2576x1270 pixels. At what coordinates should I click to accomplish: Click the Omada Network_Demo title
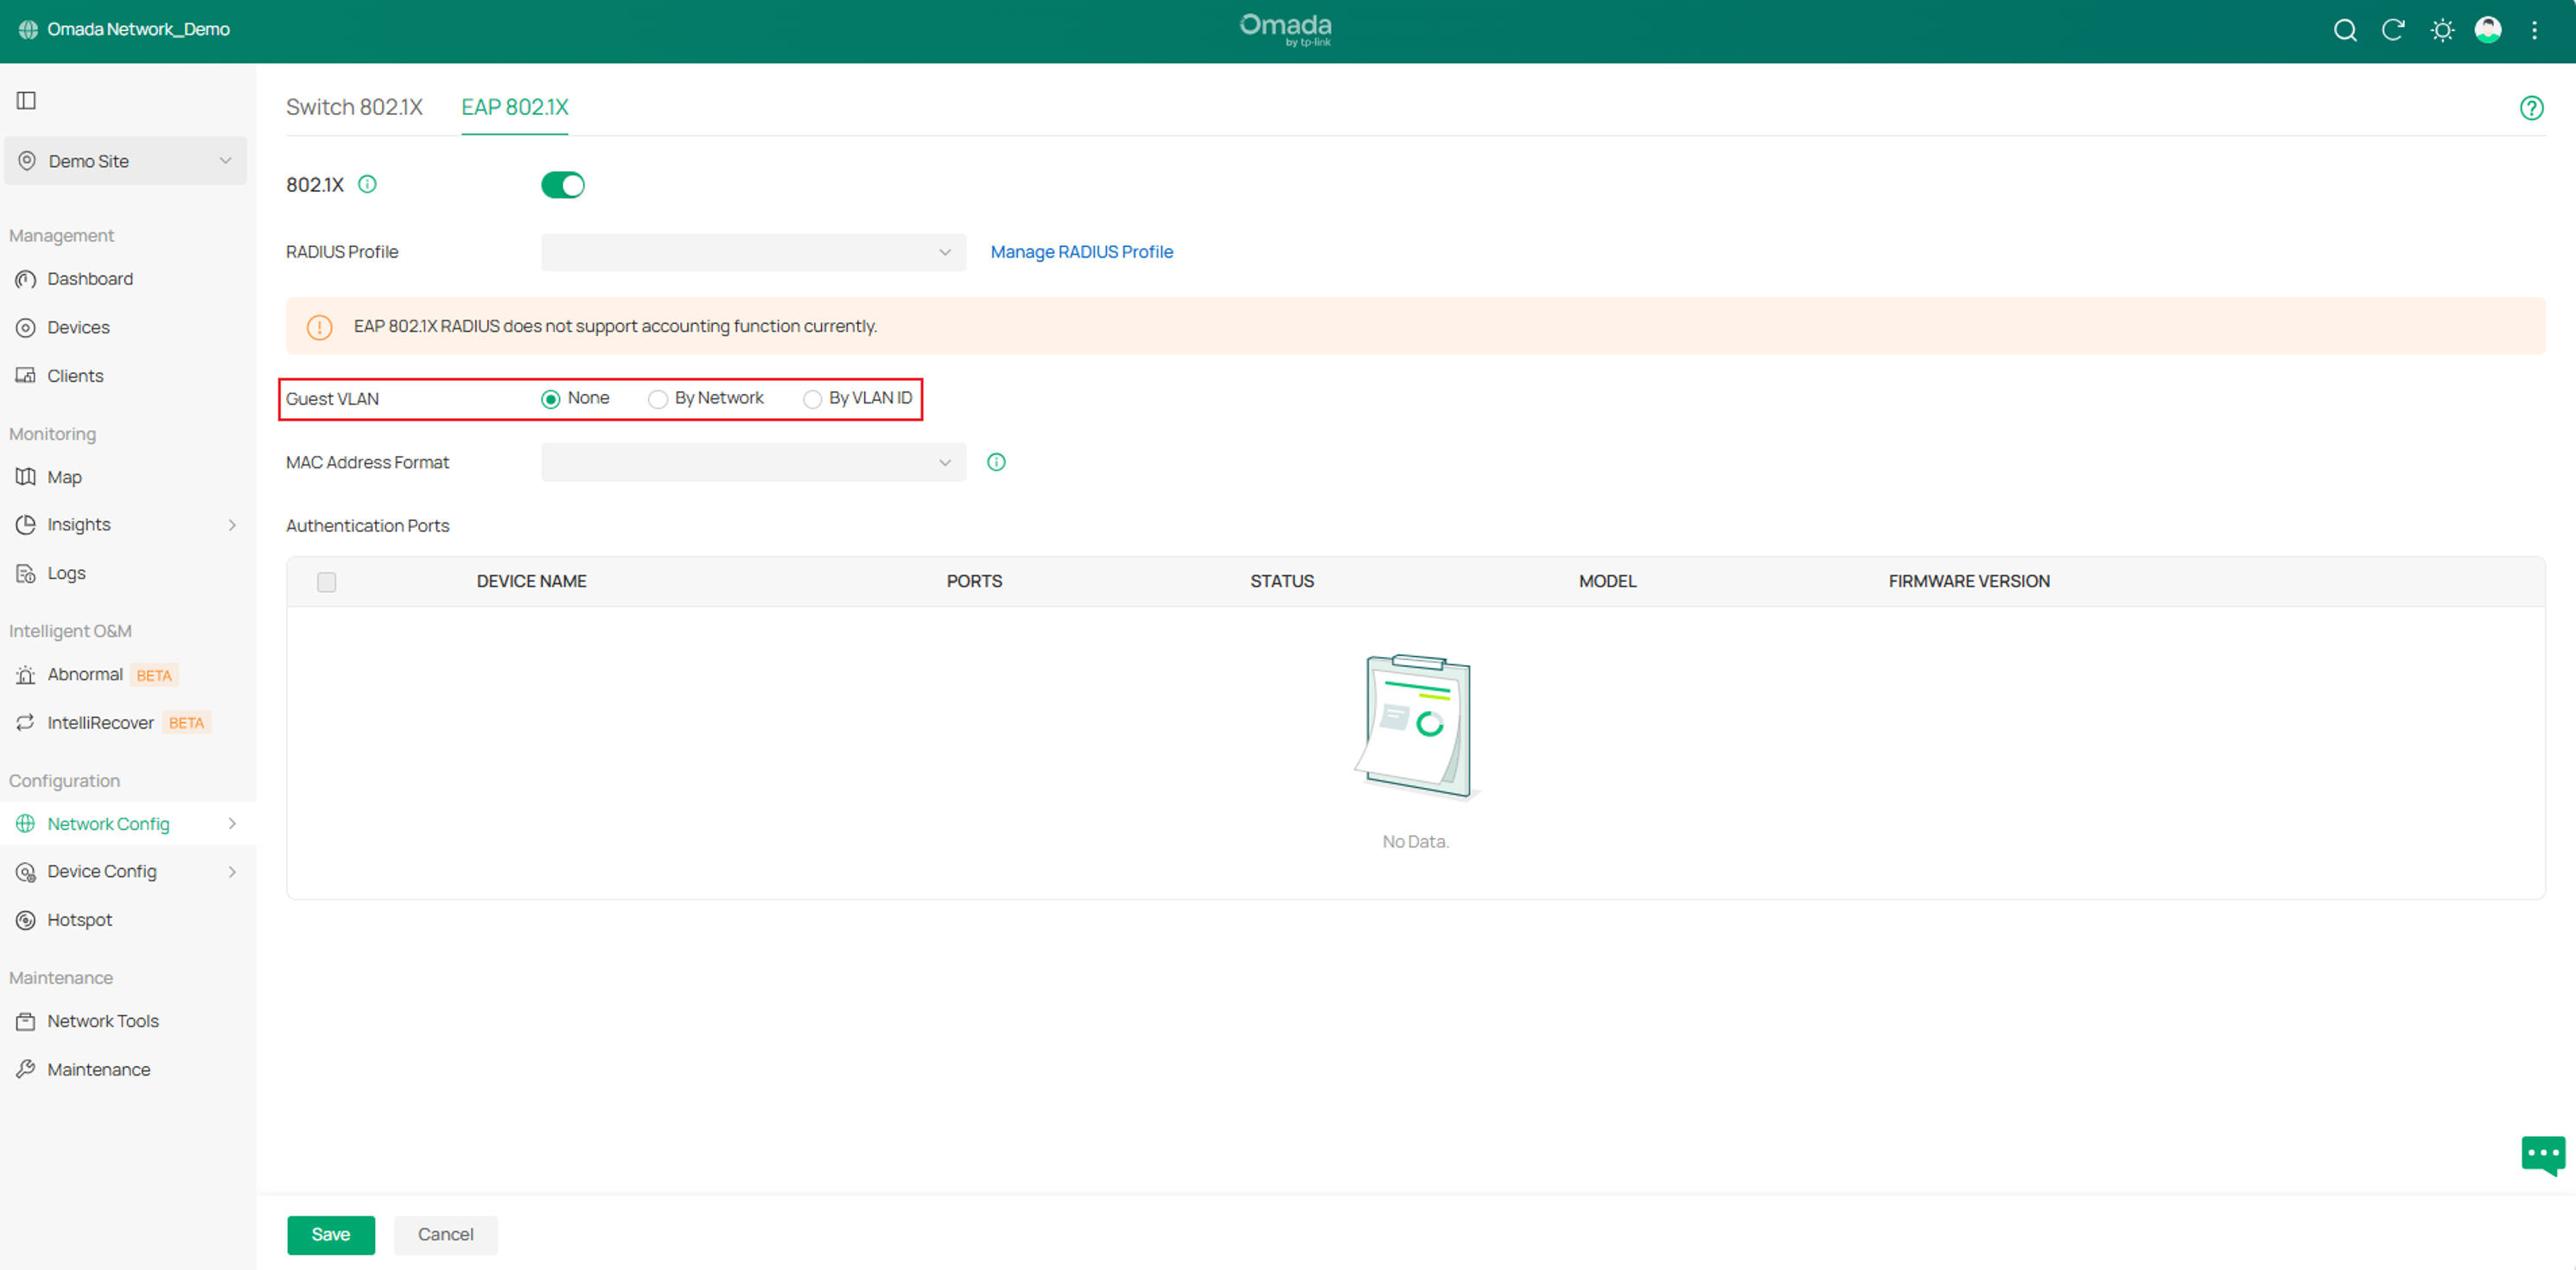coord(138,29)
